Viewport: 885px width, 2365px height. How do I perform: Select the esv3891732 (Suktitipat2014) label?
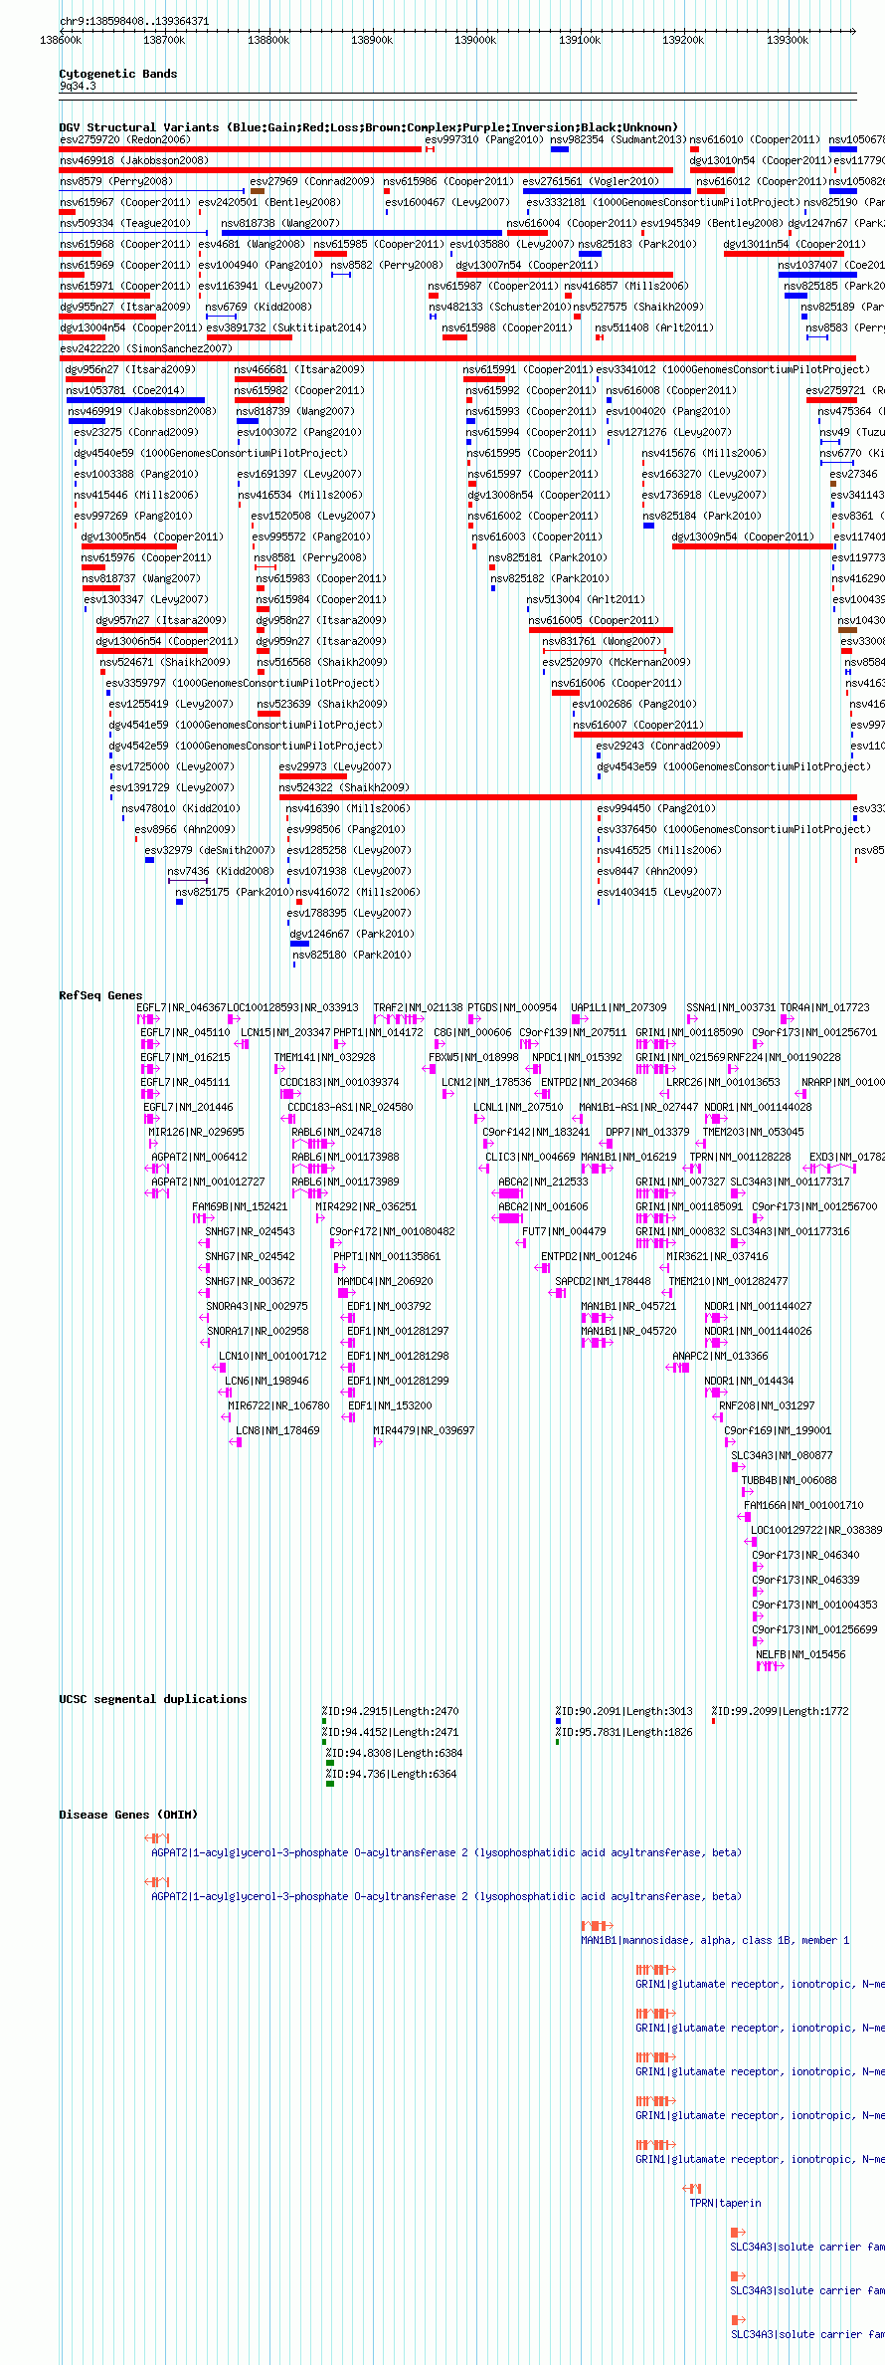[286, 327]
